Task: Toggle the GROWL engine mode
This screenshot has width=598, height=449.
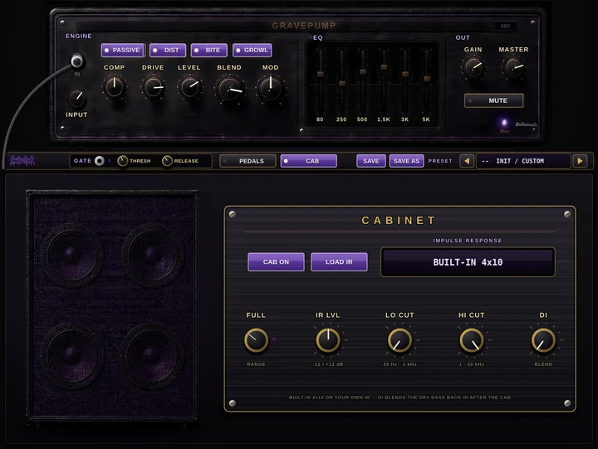Action: tap(252, 50)
